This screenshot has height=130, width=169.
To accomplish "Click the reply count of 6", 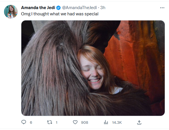I will point(31,122).
